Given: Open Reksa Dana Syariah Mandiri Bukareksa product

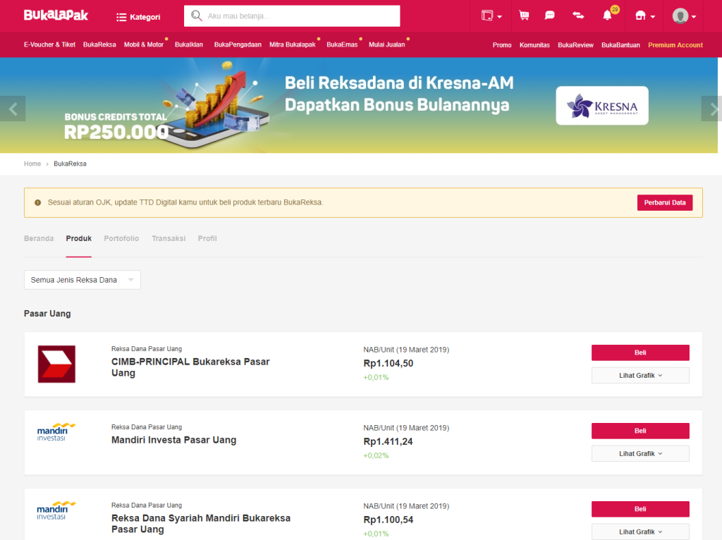Looking at the screenshot, I should pyautogui.click(x=201, y=524).
